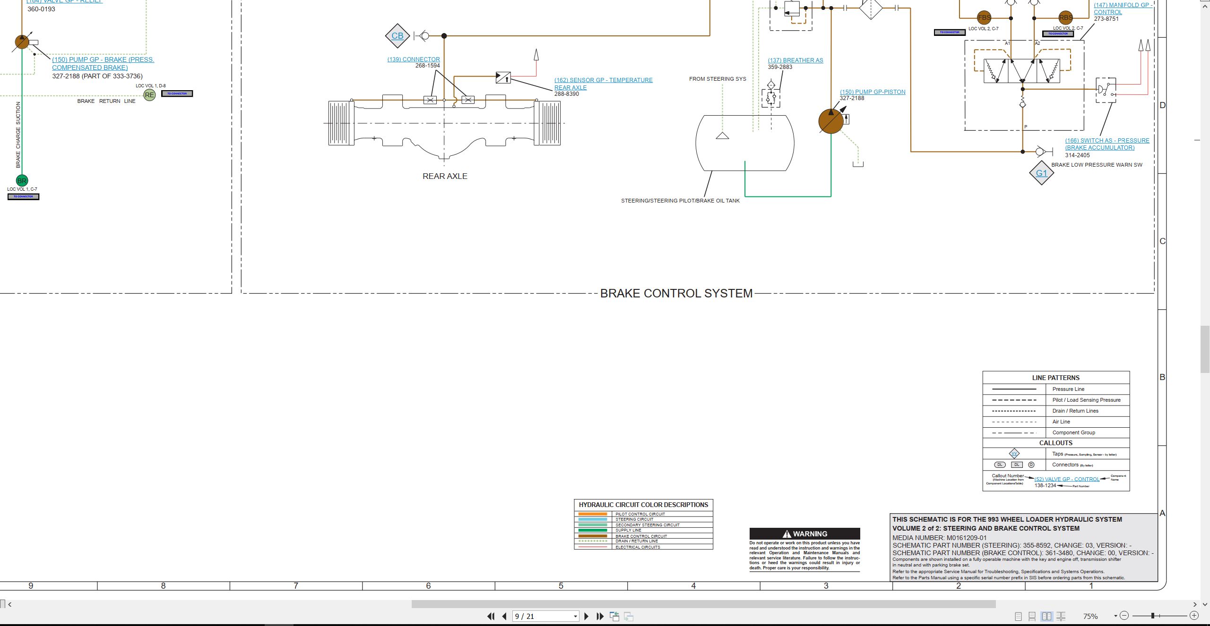Open the (162) Sensor GP Temperature Rear Axle link

pos(603,84)
